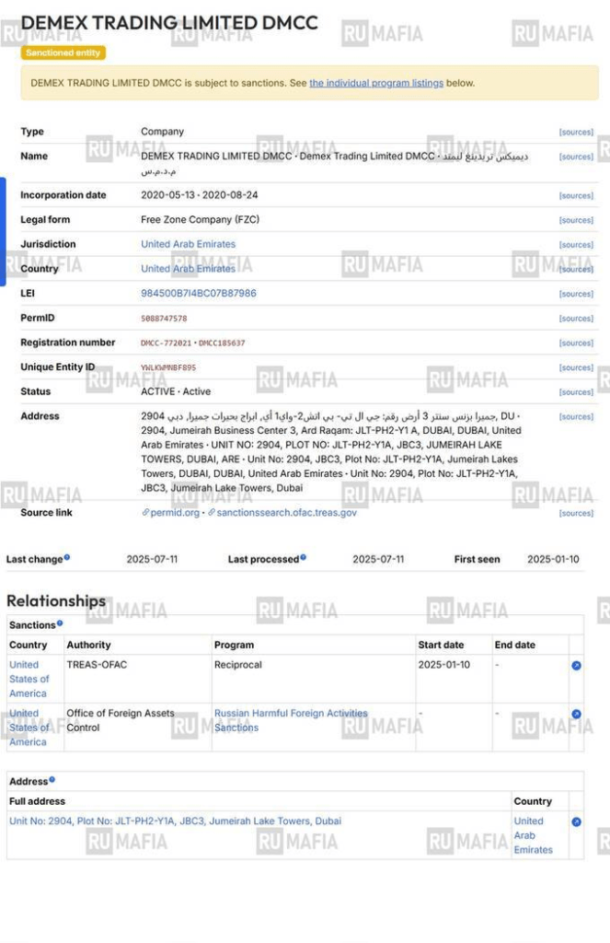This screenshot has height=943, width=610.
Task: View sources for Registration number row
Action: click(x=576, y=343)
